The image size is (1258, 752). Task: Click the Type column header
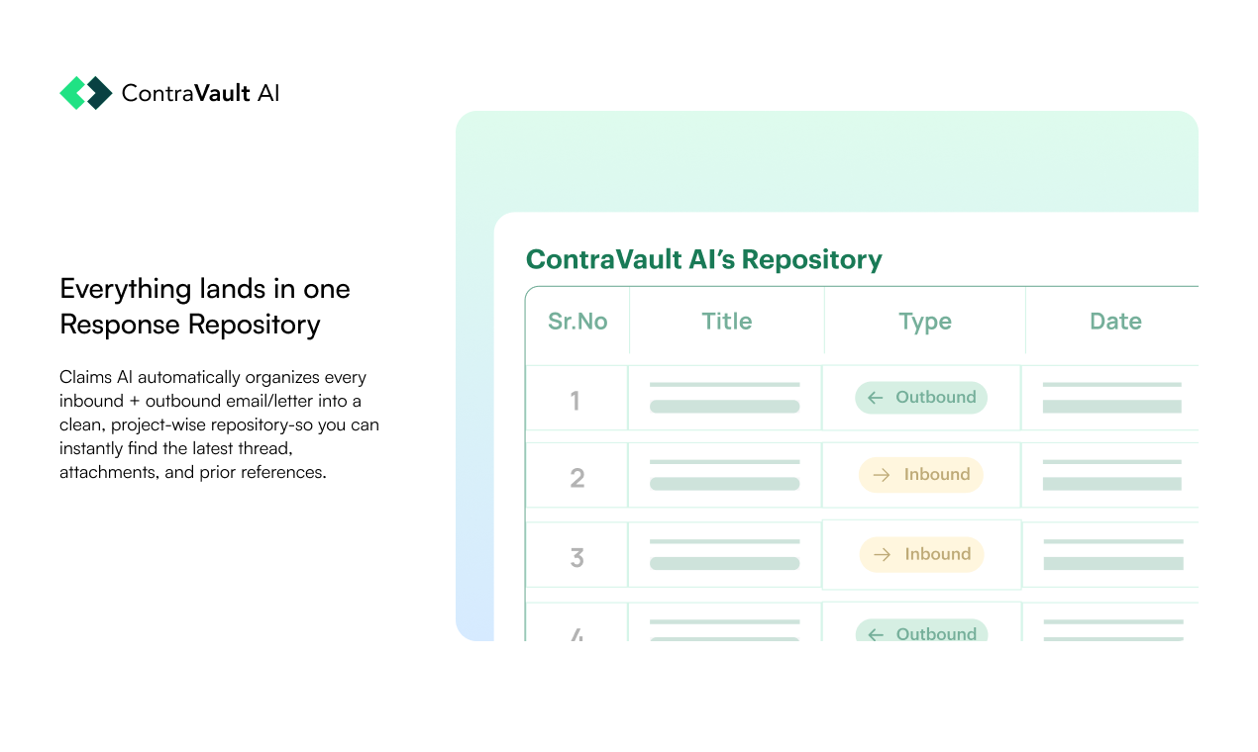pos(925,322)
